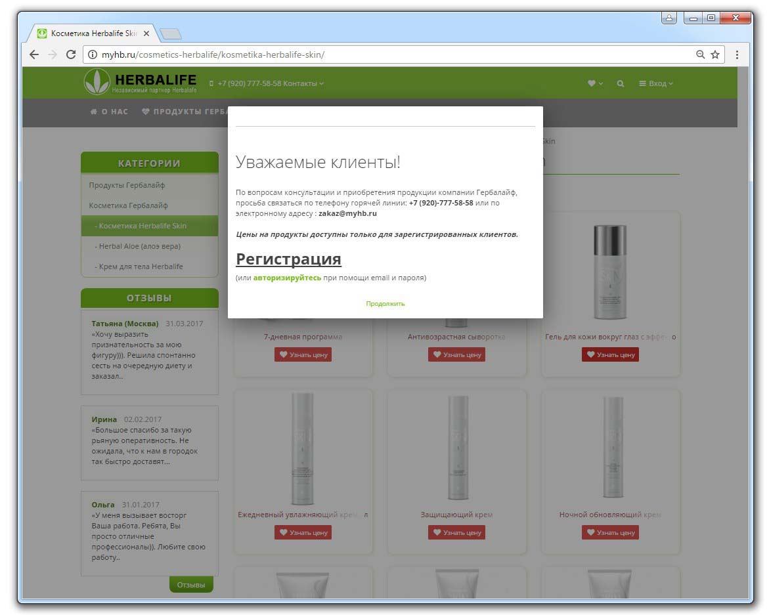
Task: Open Ольга review from 31.01.2017
Action: pyautogui.click(x=150, y=533)
